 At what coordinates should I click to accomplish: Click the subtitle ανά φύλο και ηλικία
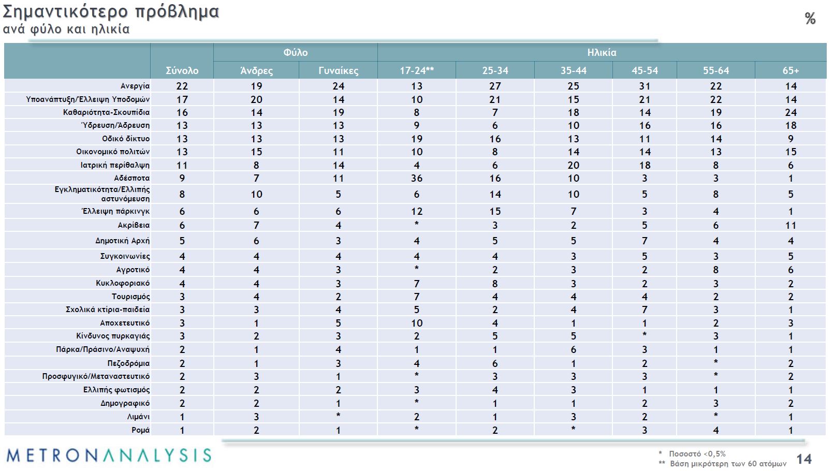66,29
